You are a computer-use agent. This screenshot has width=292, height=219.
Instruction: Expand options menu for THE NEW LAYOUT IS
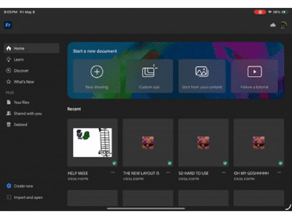coord(168,173)
